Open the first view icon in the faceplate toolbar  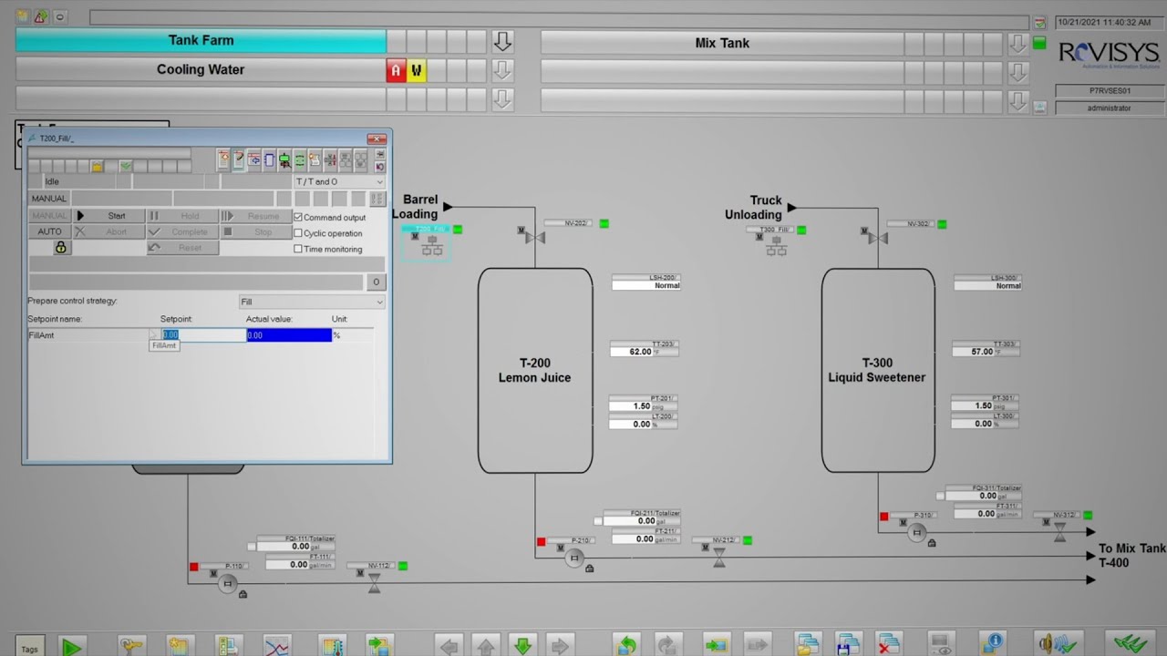[223, 160]
